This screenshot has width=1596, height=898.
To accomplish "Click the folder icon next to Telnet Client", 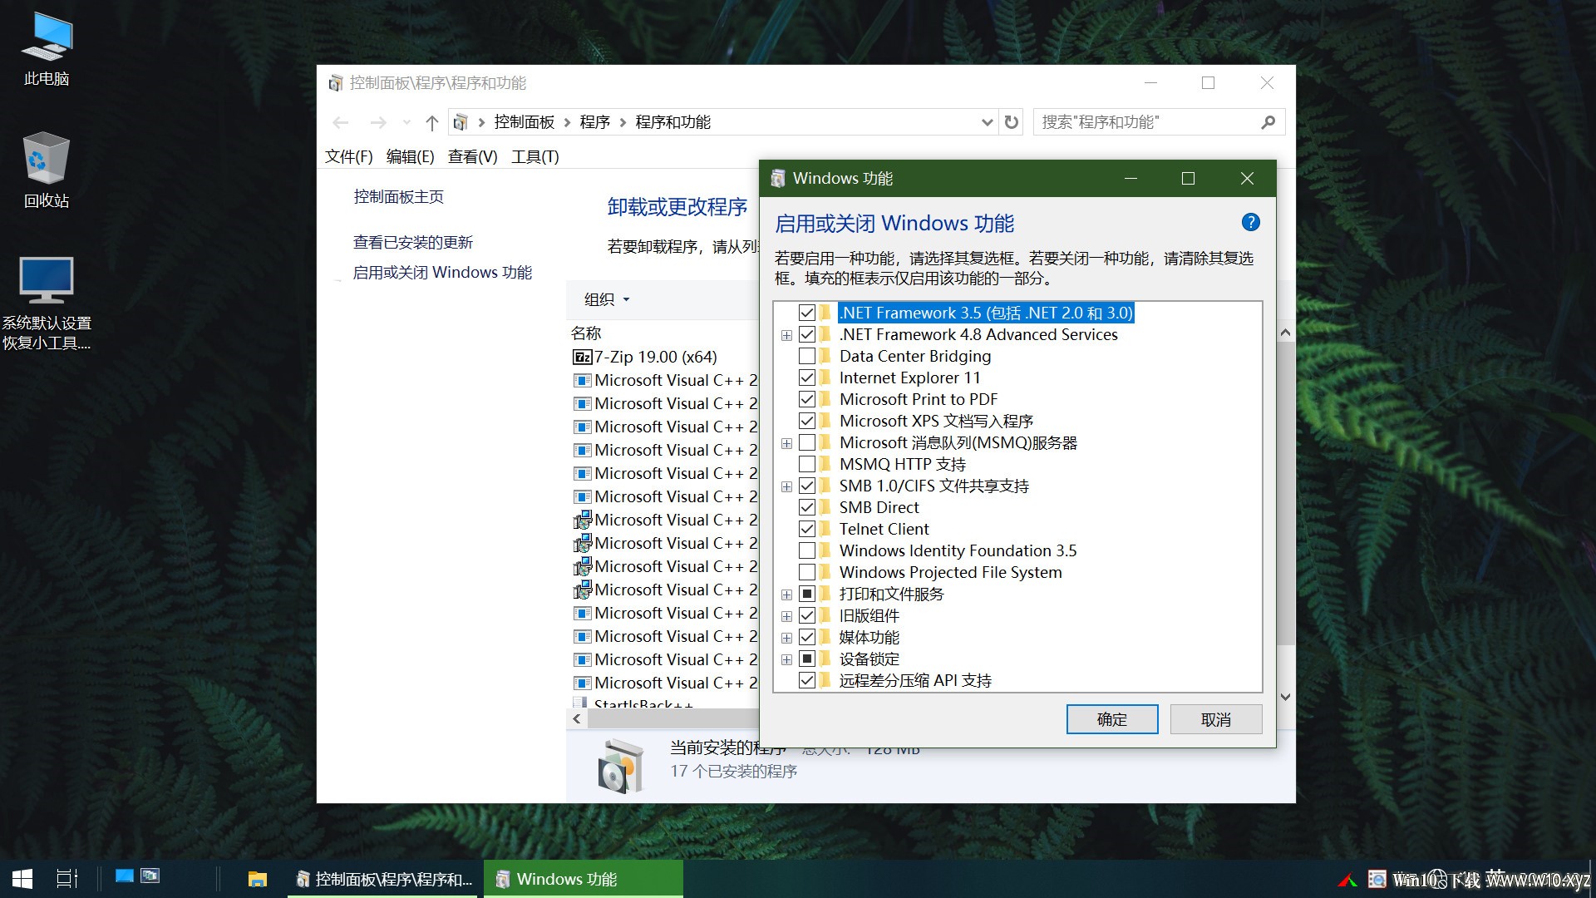I will 825,529.
